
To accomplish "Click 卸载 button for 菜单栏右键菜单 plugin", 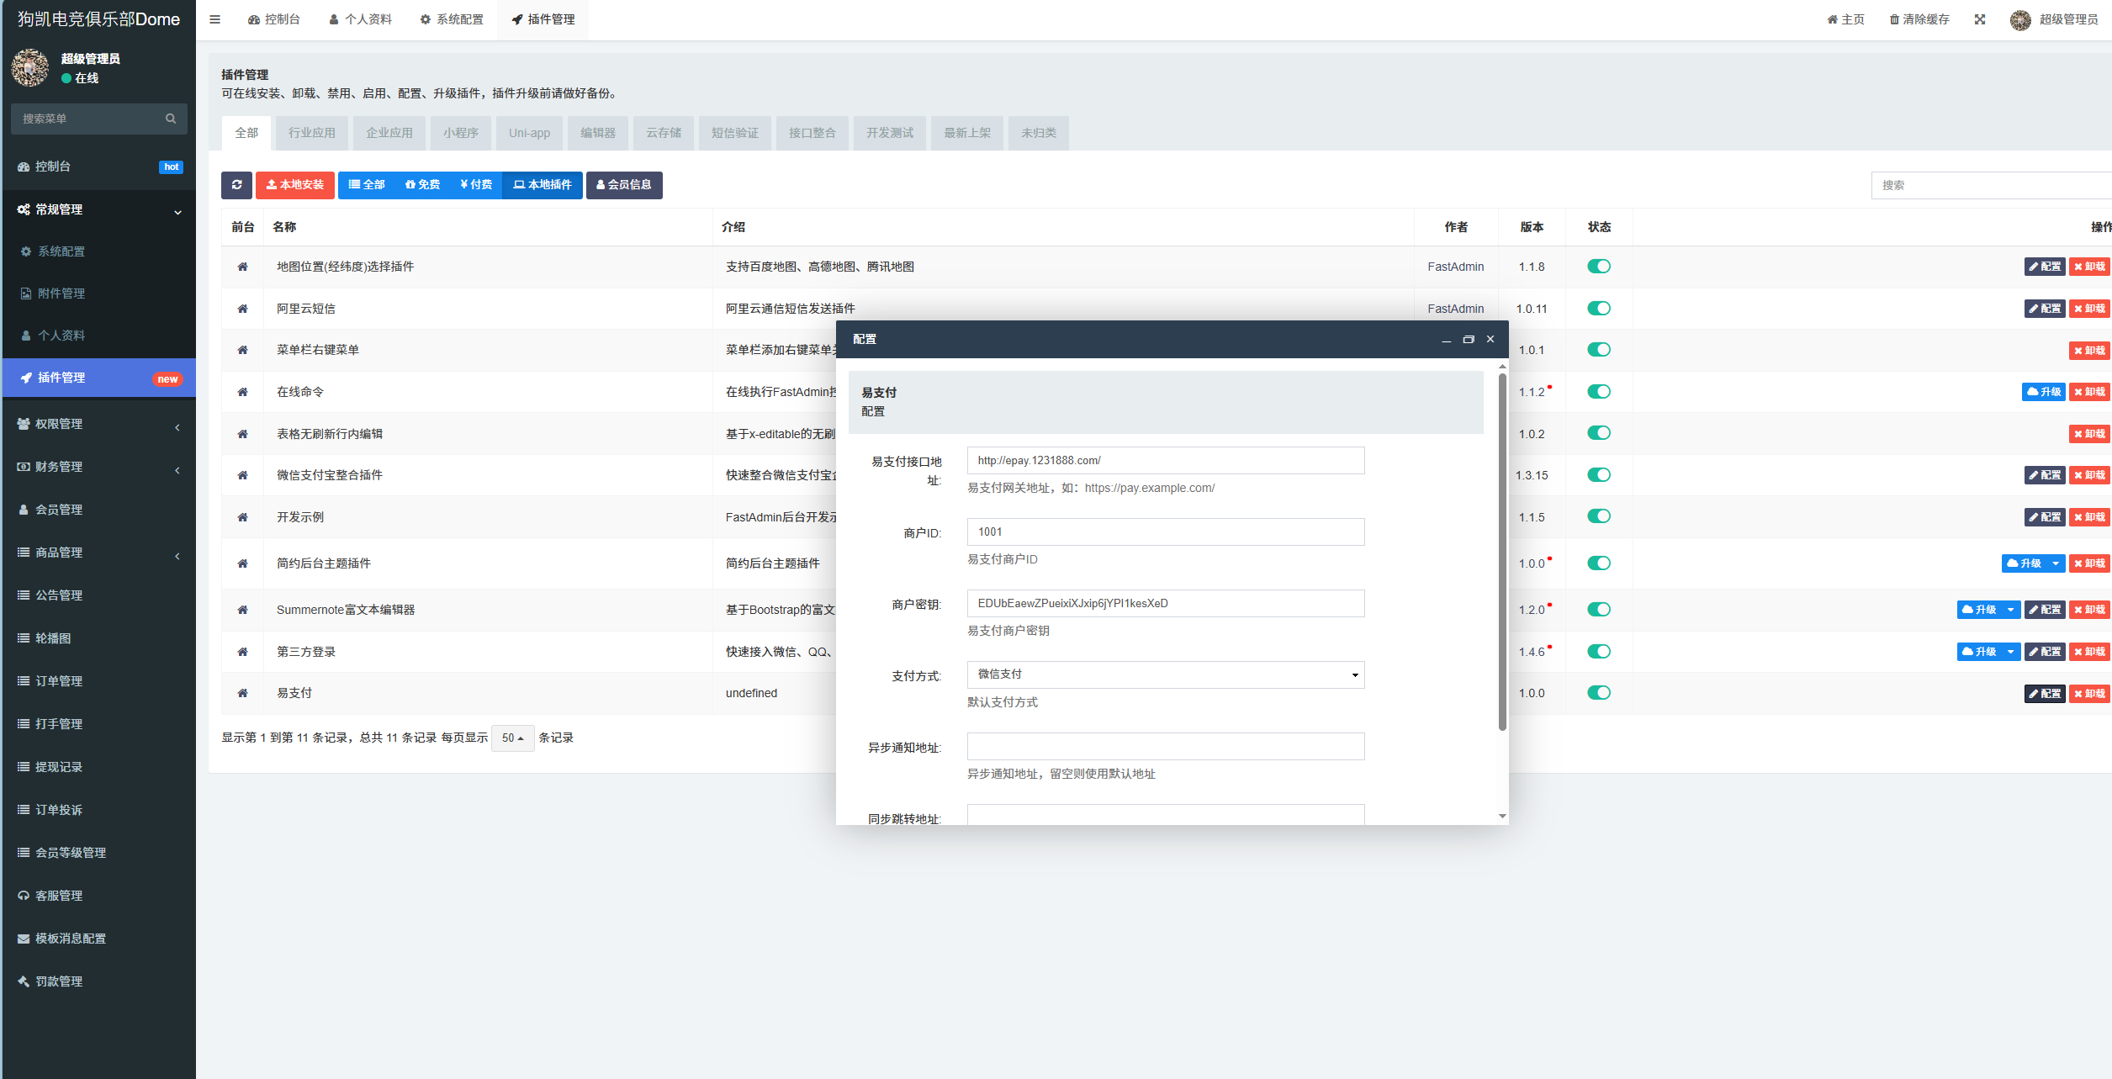I will (2089, 351).
